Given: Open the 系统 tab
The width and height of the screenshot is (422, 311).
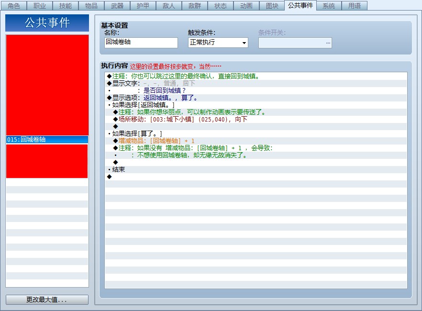Looking at the screenshot, I should (329, 6).
